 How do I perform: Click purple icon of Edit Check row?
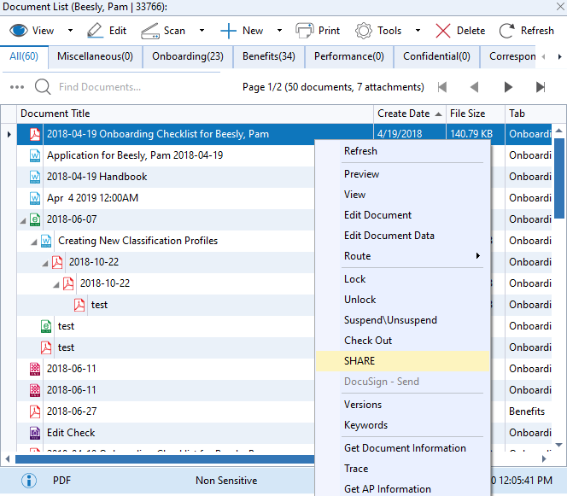click(35, 433)
